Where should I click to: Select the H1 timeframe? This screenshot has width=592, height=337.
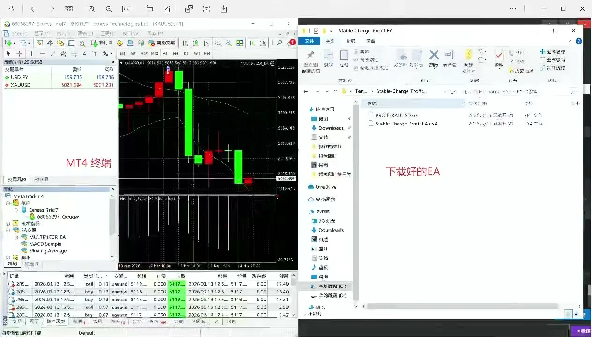point(165,54)
